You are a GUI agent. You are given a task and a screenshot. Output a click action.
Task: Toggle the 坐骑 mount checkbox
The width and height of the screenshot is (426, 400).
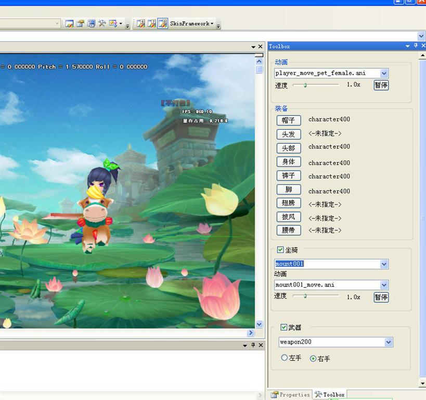[x=280, y=250]
